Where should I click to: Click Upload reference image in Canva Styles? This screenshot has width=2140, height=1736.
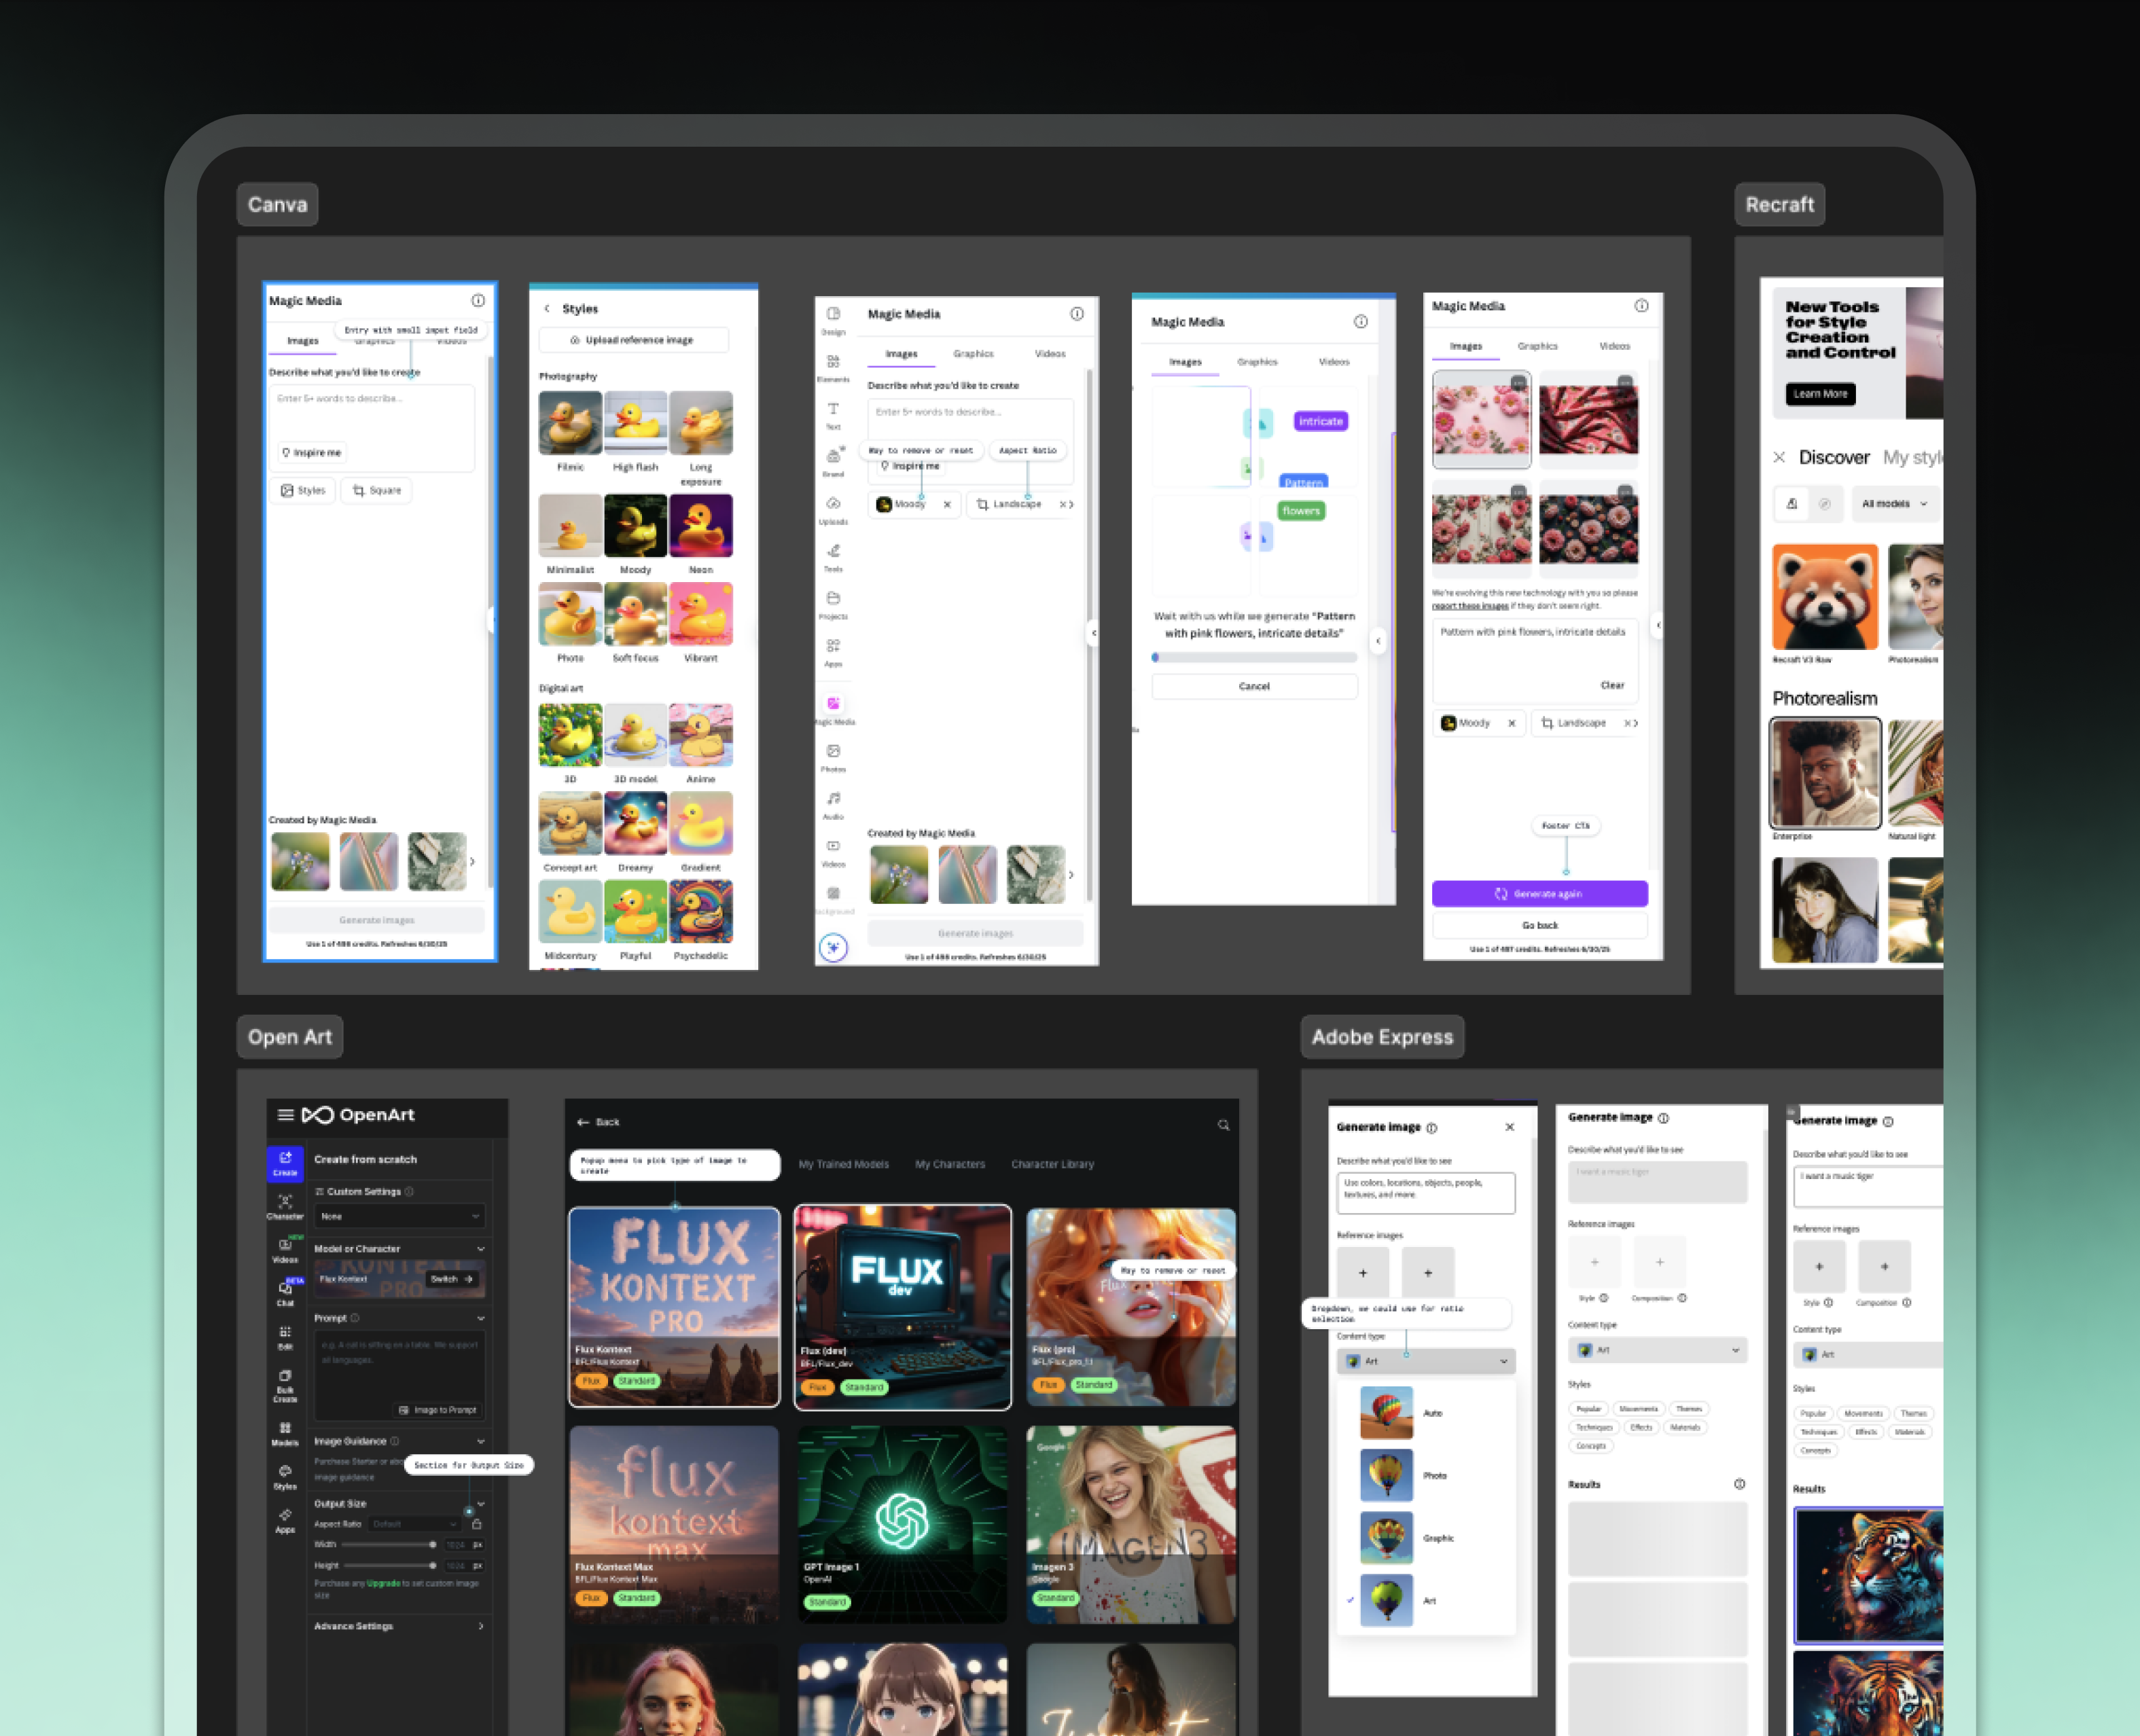pyautogui.click(x=633, y=340)
